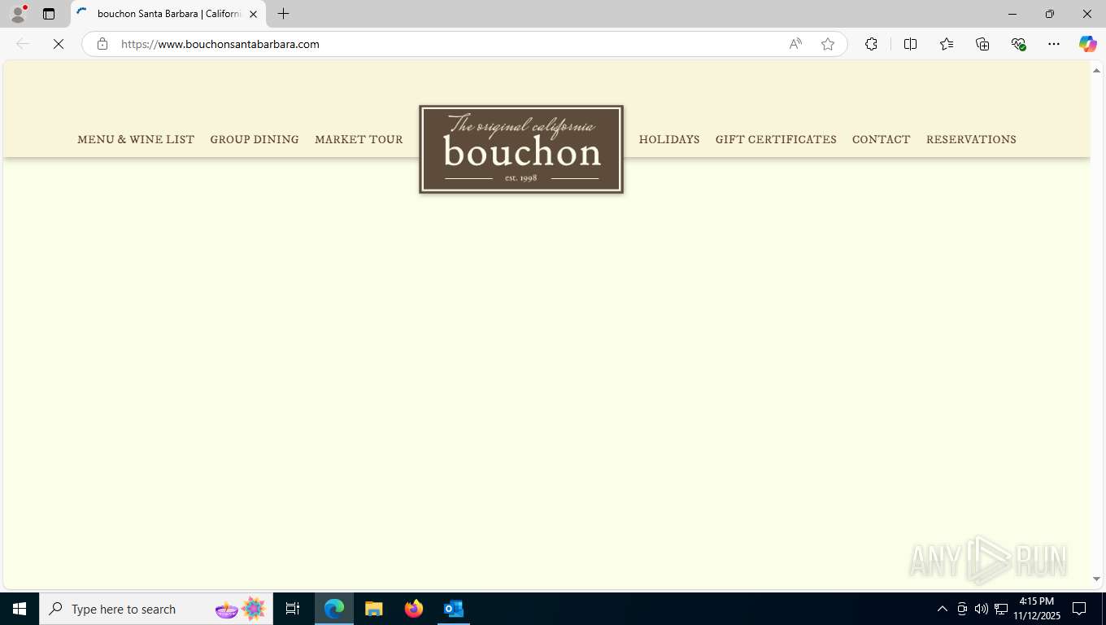The image size is (1106, 625).
Task: Open File Explorer from taskbar
Action: (x=373, y=609)
